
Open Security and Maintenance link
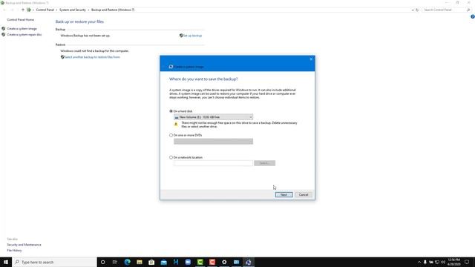pyautogui.click(x=24, y=245)
